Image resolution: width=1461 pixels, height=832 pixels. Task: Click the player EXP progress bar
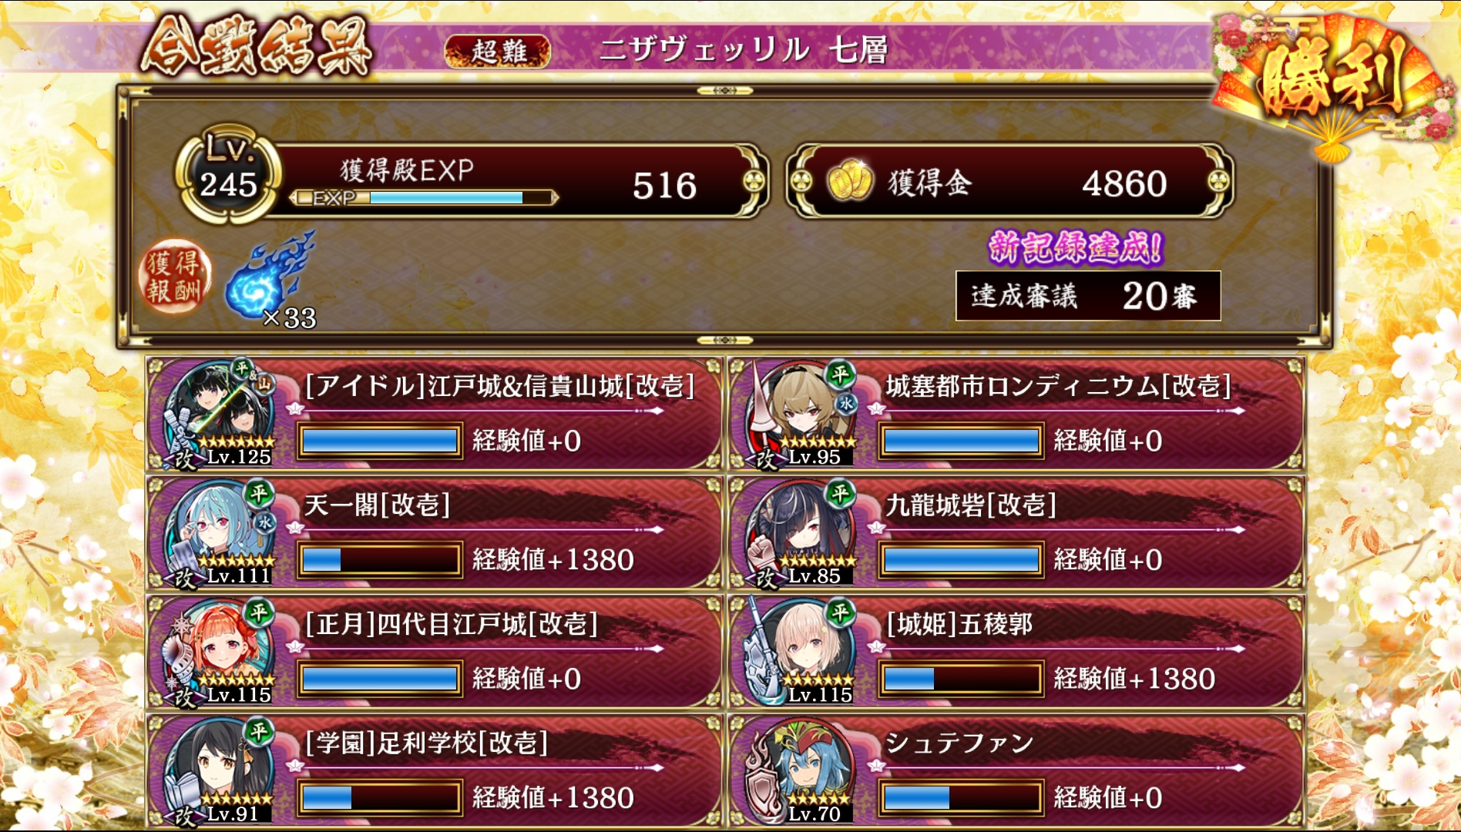coord(424,198)
